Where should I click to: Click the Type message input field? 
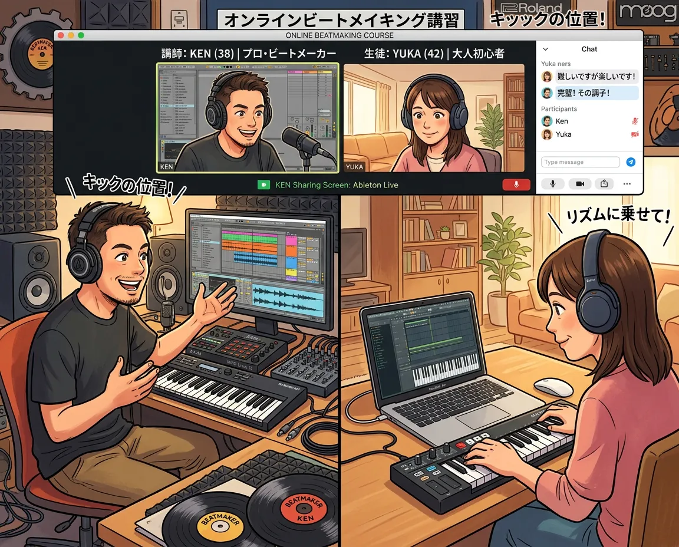(580, 162)
